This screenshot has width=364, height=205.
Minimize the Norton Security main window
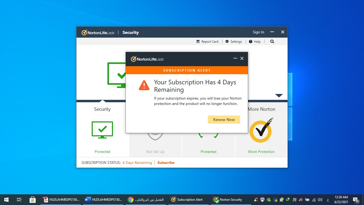272,32
